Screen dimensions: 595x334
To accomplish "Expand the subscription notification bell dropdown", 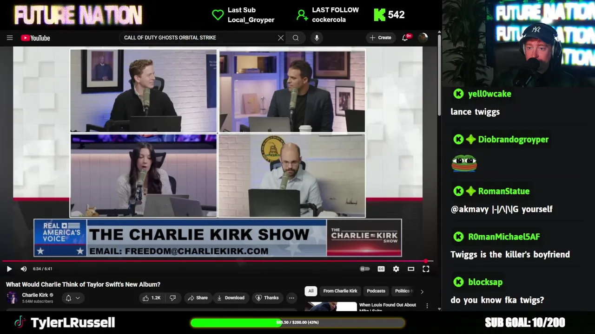I will pyautogui.click(x=73, y=298).
